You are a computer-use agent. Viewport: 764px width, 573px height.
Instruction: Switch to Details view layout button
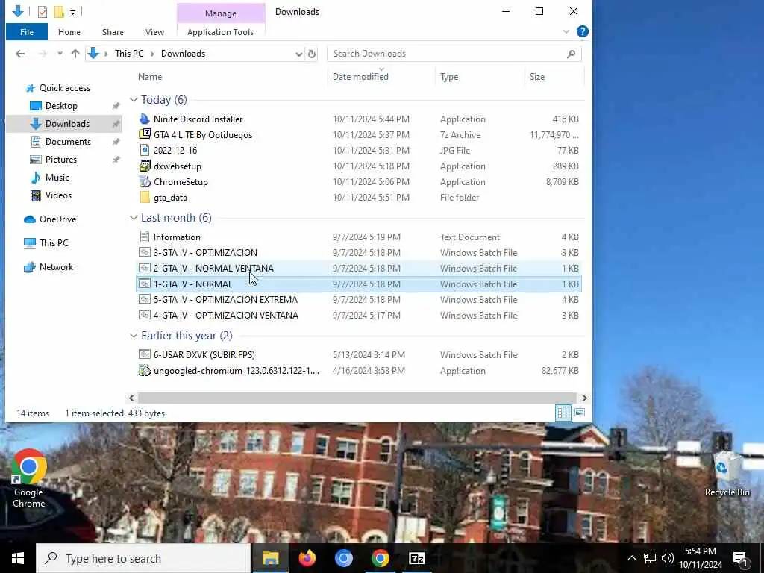click(563, 413)
